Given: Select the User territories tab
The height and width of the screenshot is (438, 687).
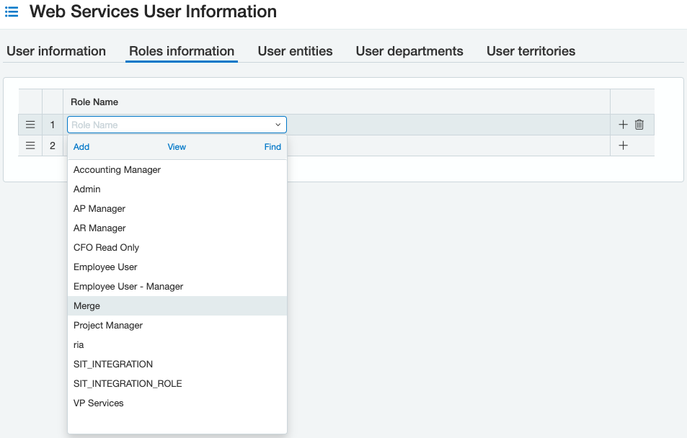Looking at the screenshot, I should 531,51.
